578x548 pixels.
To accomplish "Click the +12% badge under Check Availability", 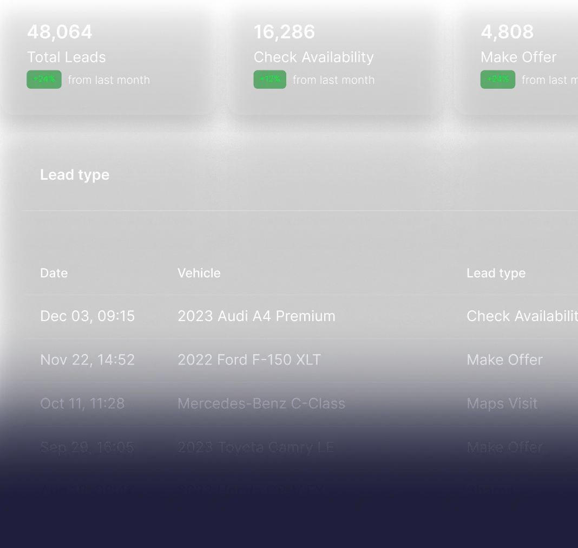I will click(x=270, y=80).
